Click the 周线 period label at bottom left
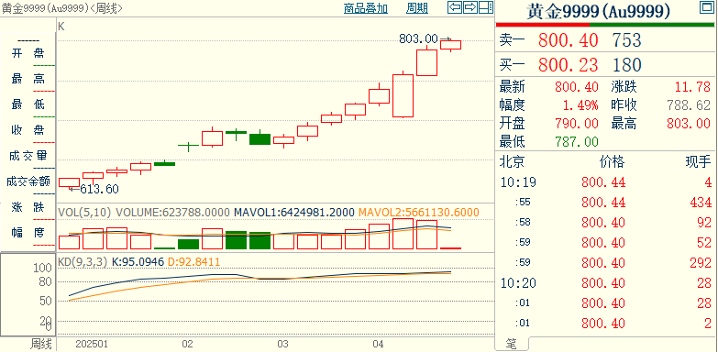 tap(40, 345)
